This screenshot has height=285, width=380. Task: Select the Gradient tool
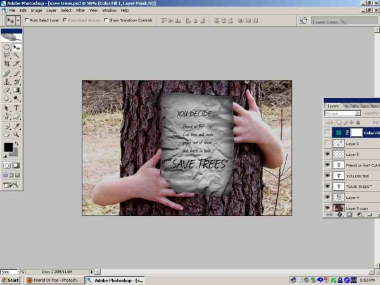tap(16, 90)
